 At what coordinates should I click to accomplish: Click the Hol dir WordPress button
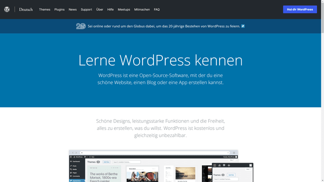[300, 9]
